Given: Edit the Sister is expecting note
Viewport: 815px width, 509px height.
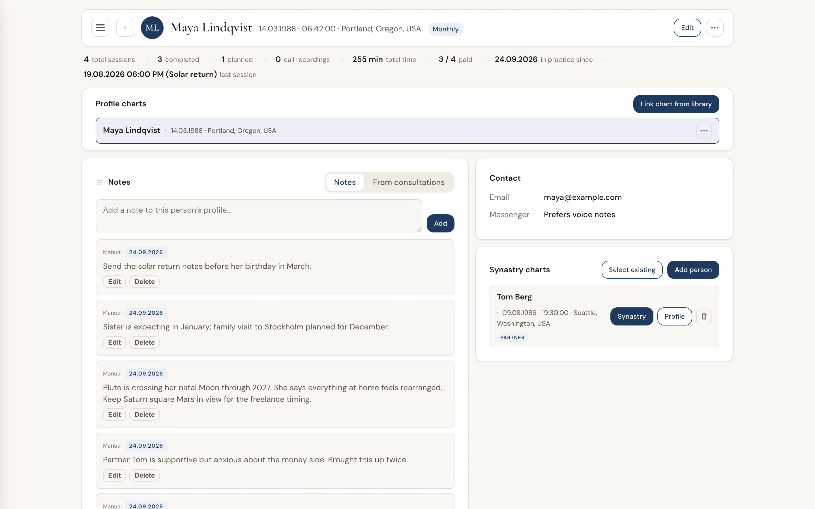Looking at the screenshot, I should coord(114,342).
